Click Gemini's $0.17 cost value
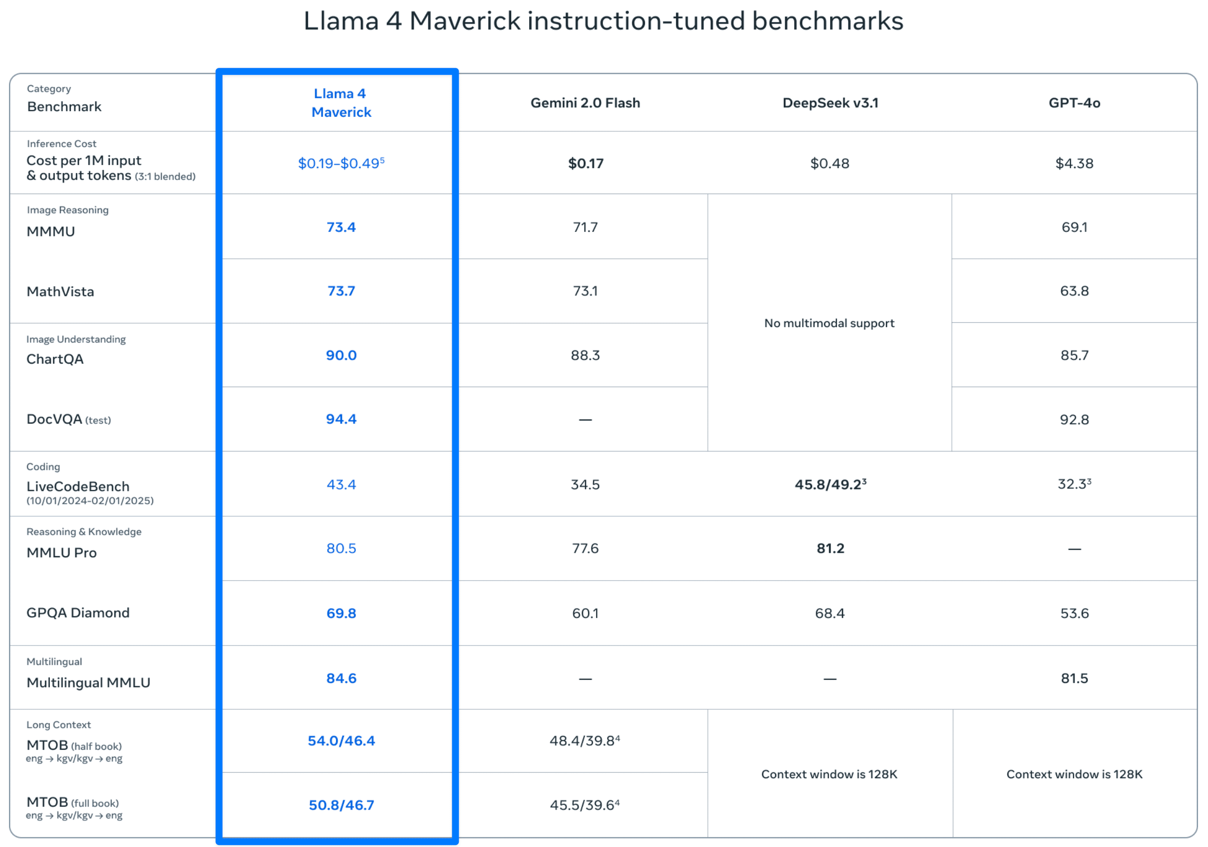This screenshot has height=847, width=1208. tap(586, 164)
